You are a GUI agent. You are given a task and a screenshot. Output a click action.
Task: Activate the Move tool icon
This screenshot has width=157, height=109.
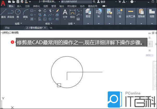(40, 11)
